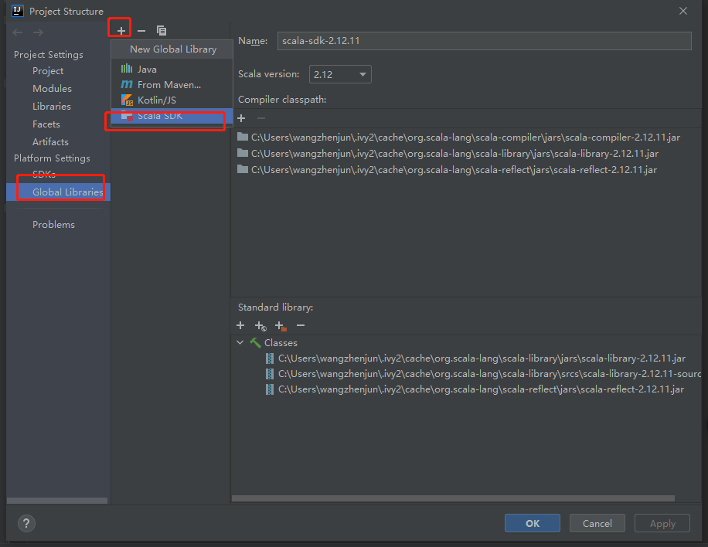Choose Scala SDK in the New Global Library menu
The height and width of the screenshot is (547, 708).
point(172,116)
